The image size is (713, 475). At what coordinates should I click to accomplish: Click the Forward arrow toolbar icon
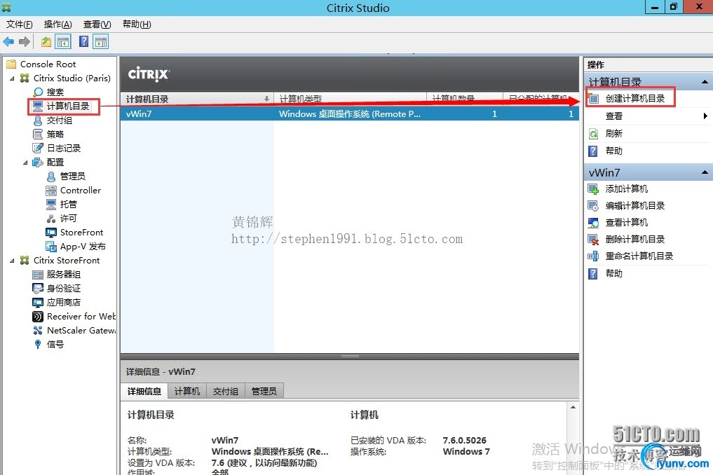click(25, 42)
